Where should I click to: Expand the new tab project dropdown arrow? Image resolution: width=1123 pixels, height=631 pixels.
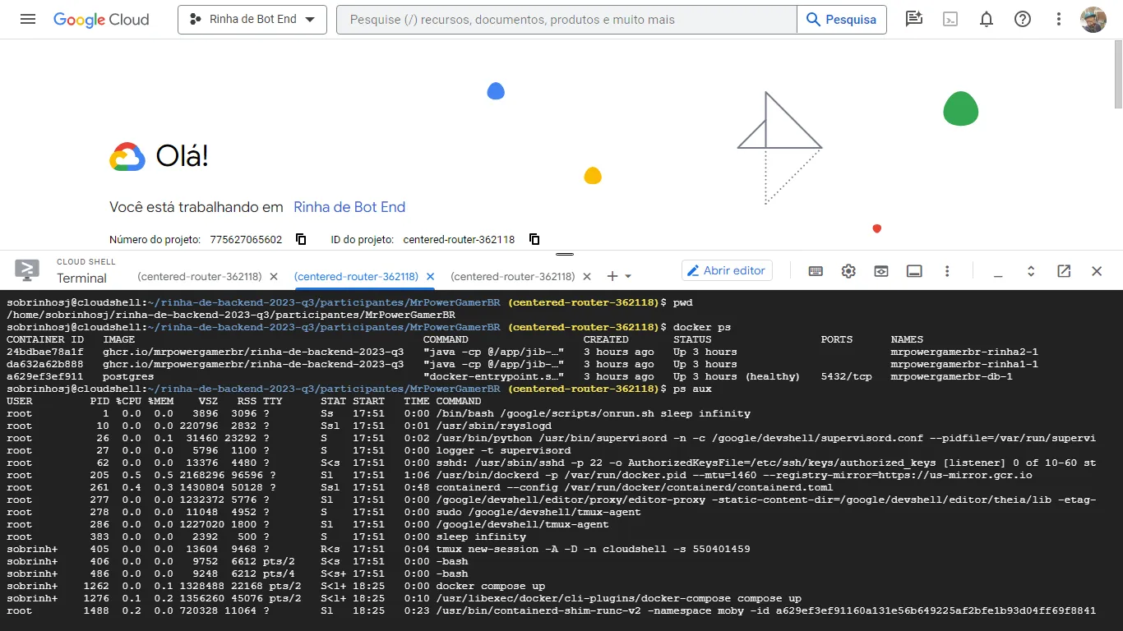click(x=629, y=277)
